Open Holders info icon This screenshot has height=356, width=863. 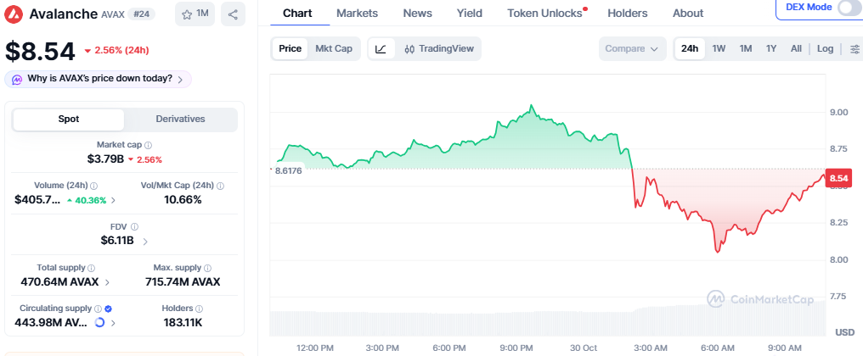click(x=200, y=309)
